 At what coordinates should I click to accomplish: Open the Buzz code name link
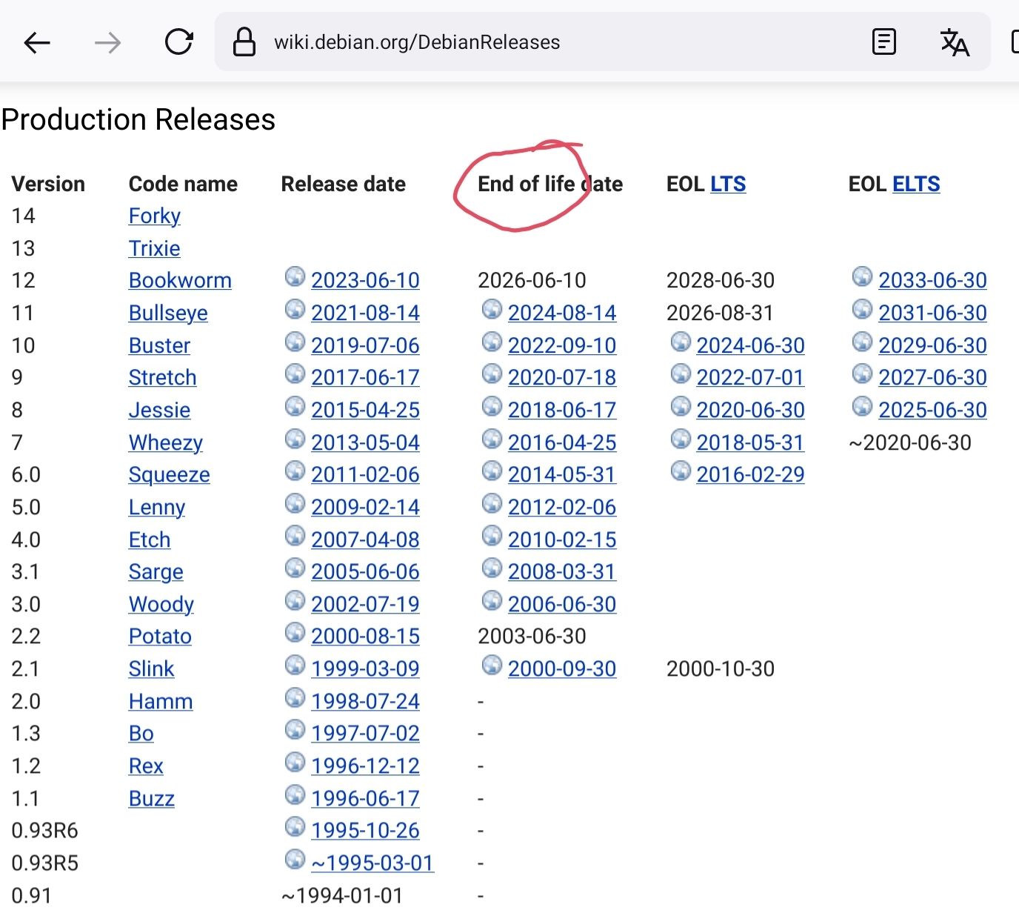tap(151, 798)
